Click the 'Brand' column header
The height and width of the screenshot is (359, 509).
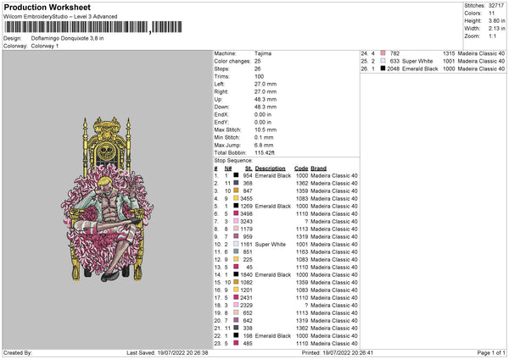point(318,168)
